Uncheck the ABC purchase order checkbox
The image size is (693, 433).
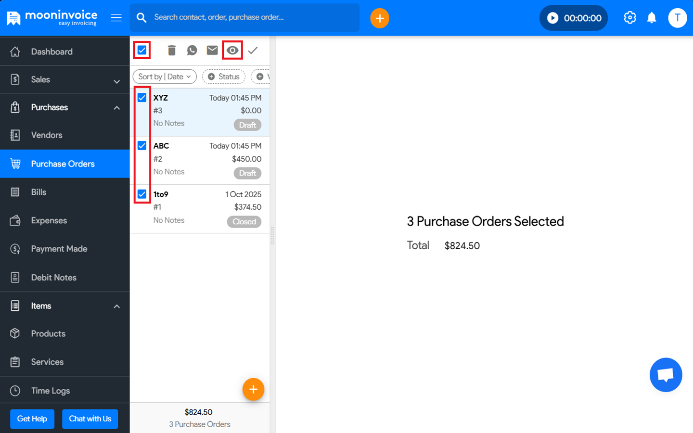coord(142,146)
